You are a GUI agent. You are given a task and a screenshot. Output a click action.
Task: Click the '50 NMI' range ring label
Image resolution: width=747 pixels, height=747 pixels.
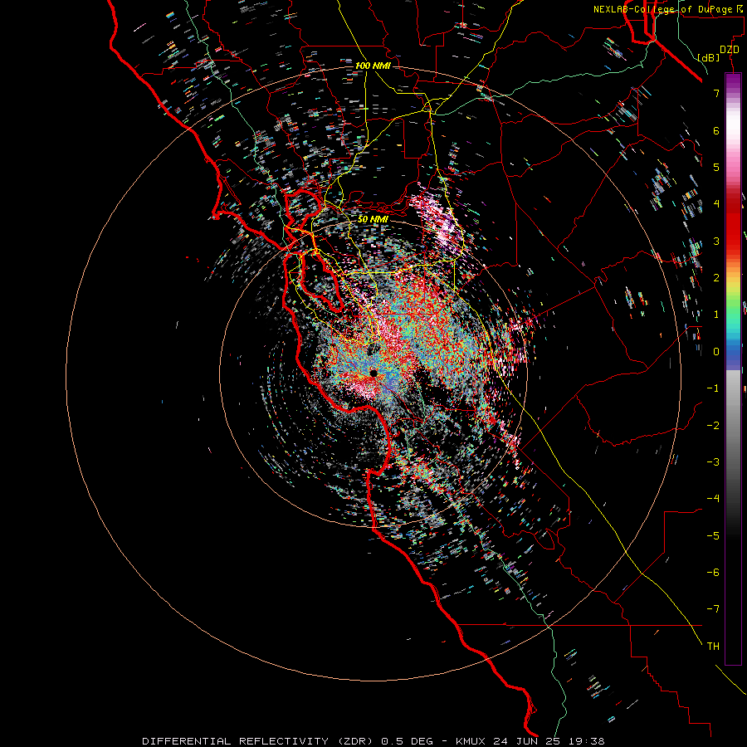tap(373, 219)
